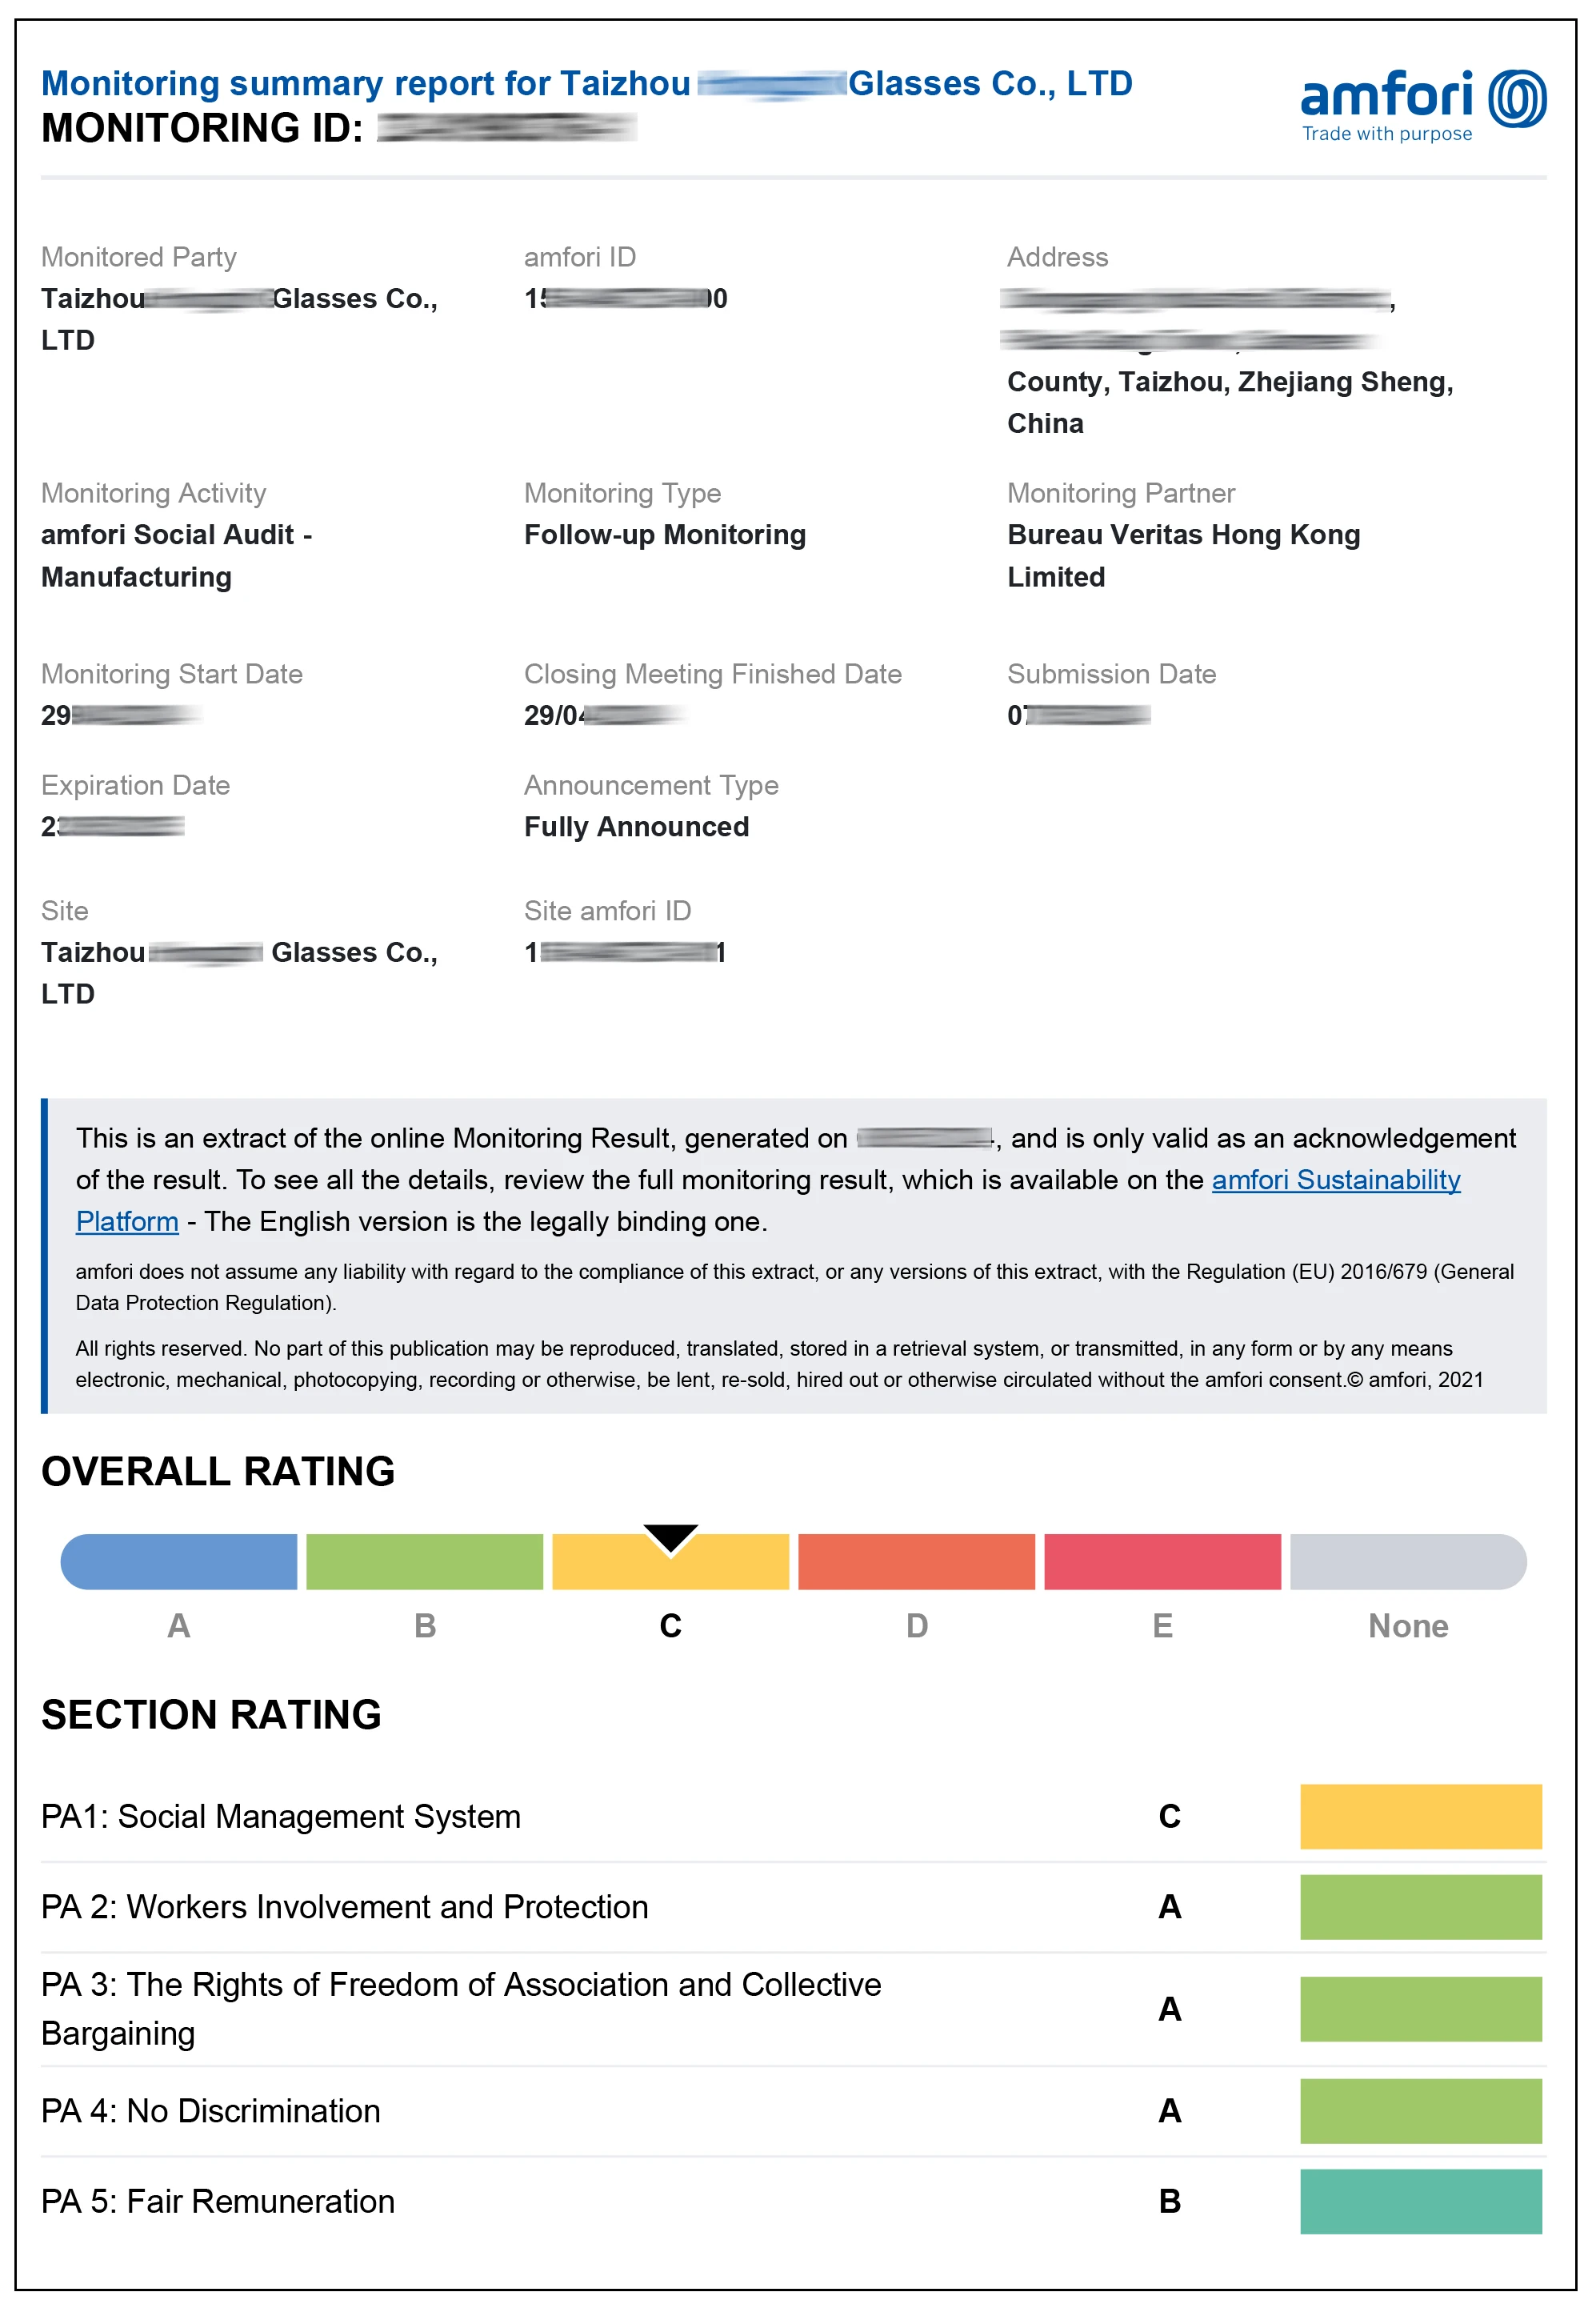Click the teal PA 5 rating swatch
The image size is (1596, 2312).
(x=1420, y=2201)
